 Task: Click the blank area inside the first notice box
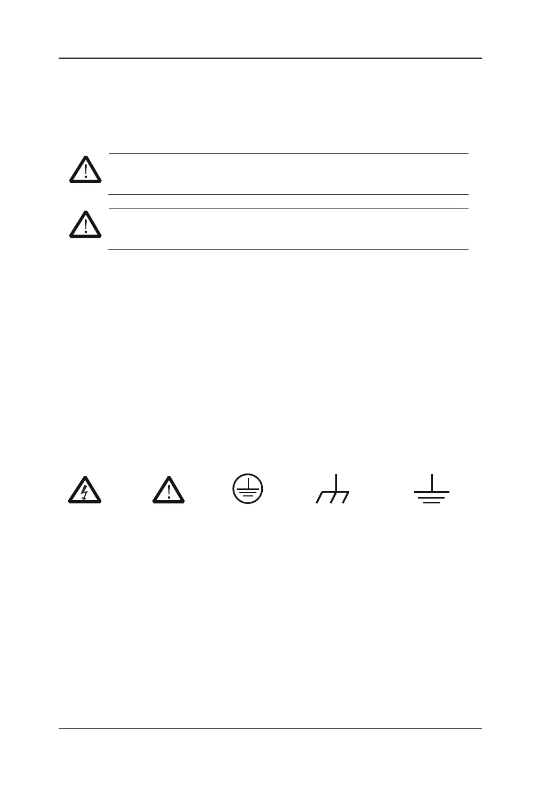288,174
